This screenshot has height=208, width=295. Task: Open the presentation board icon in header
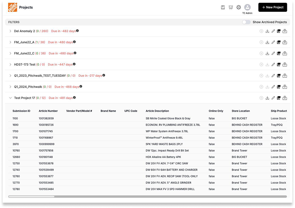[x=231, y=7]
